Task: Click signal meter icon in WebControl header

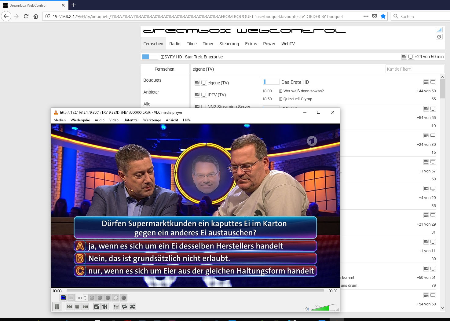Action: click(439, 30)
